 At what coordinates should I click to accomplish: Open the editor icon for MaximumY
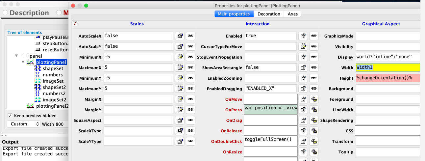(180, 89)
